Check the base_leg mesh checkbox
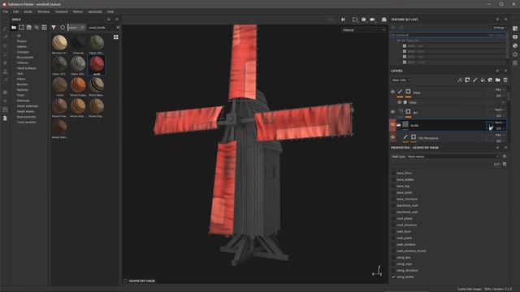The height and width of the screenshot is (292, 520). coord(393,186)
